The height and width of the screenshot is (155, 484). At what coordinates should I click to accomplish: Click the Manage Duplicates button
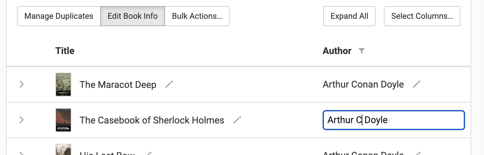pyautogui.click(x=59, y=16)
